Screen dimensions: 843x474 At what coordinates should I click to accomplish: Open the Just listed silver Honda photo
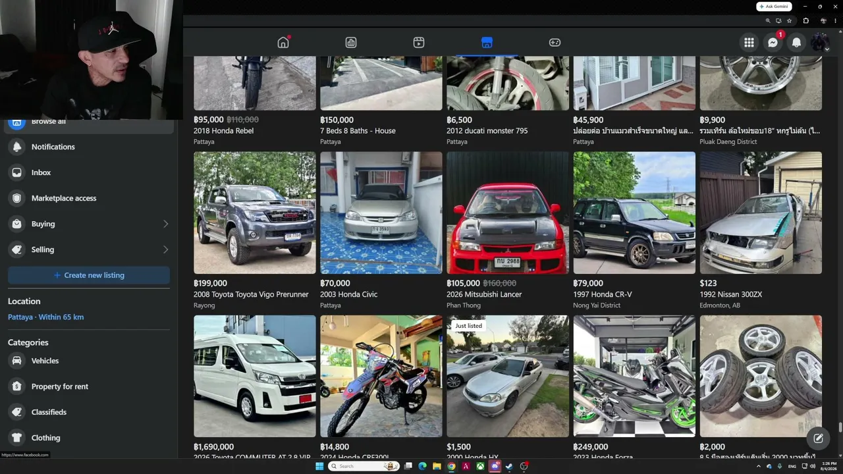tap(508, 376)
